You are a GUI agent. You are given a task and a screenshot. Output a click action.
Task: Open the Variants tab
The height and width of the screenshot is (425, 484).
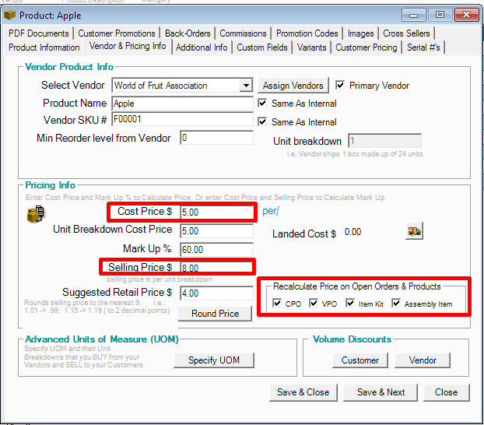click(313, 47)
